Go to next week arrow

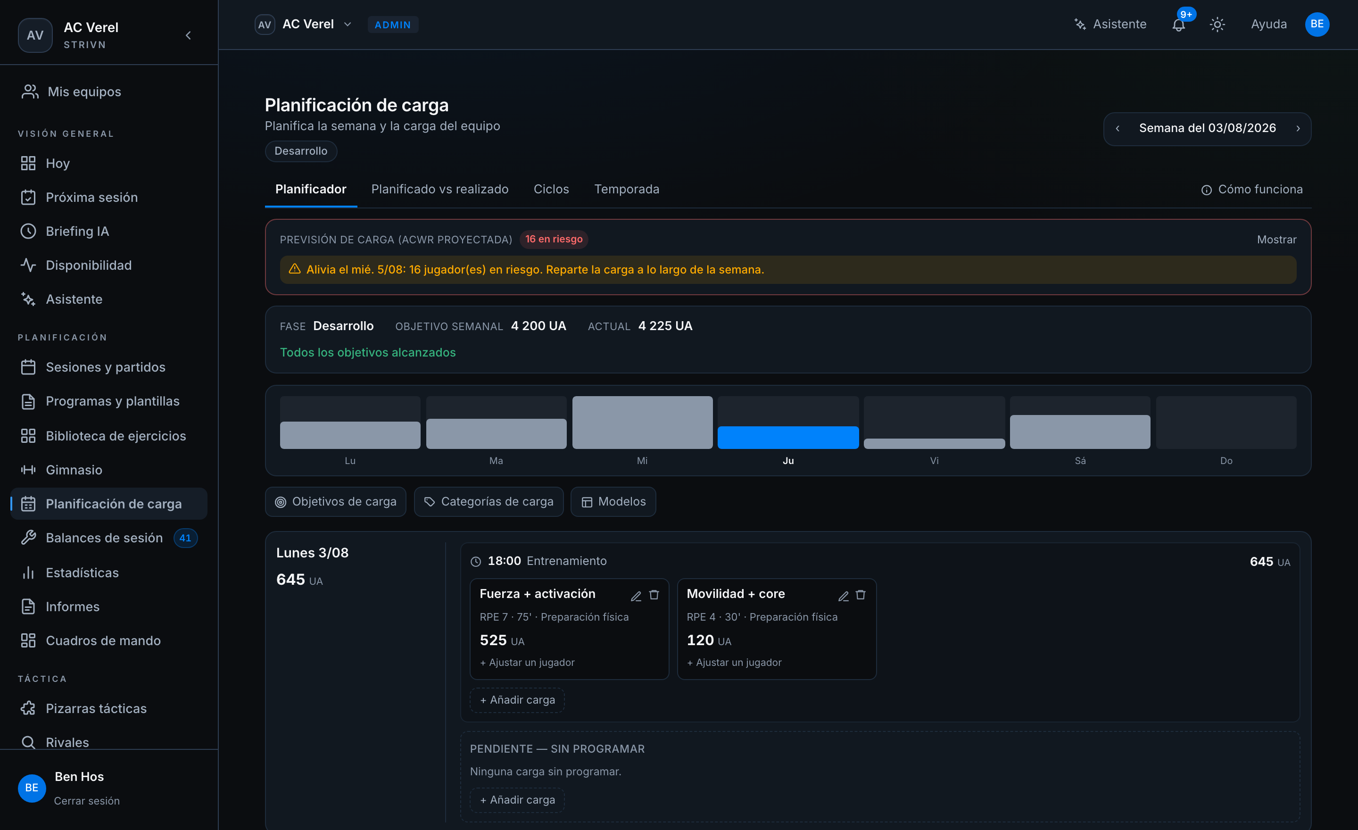click(1297, 128)
